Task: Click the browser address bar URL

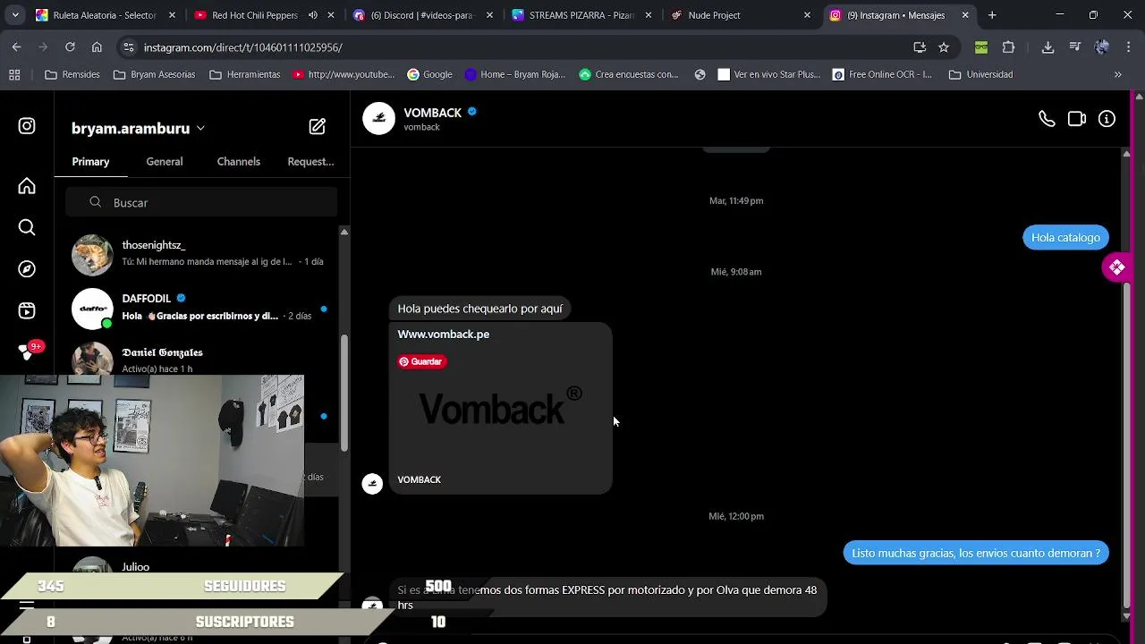Action: 242,47
